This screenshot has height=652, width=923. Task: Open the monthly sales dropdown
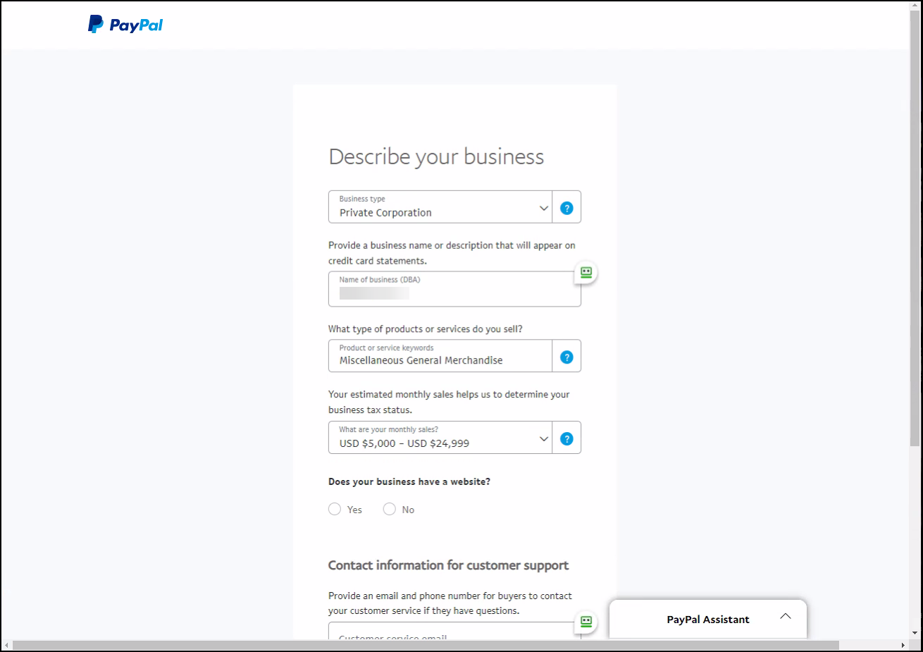pos(440,437)
